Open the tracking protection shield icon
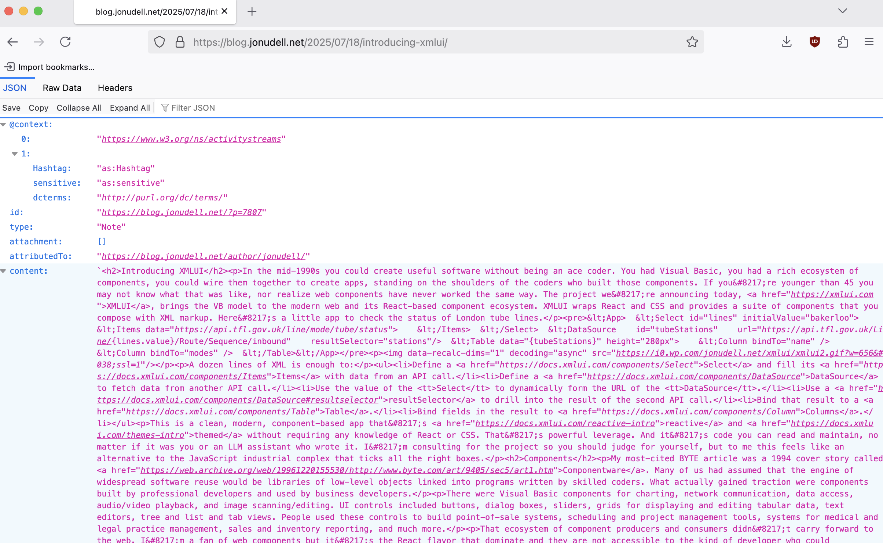The width and height of the screenshot is (883, 543). tap(160, 42)
